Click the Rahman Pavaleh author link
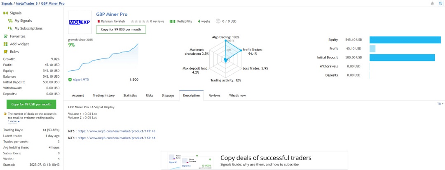Screen dimensions: 445x170 (114, 21)
